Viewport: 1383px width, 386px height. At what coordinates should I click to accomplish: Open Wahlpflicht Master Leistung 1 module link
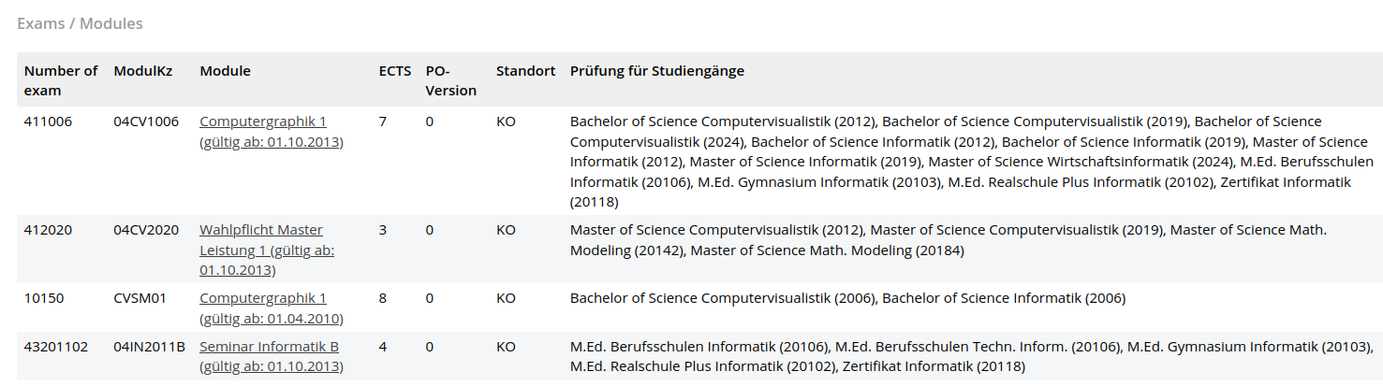(261, 230)
